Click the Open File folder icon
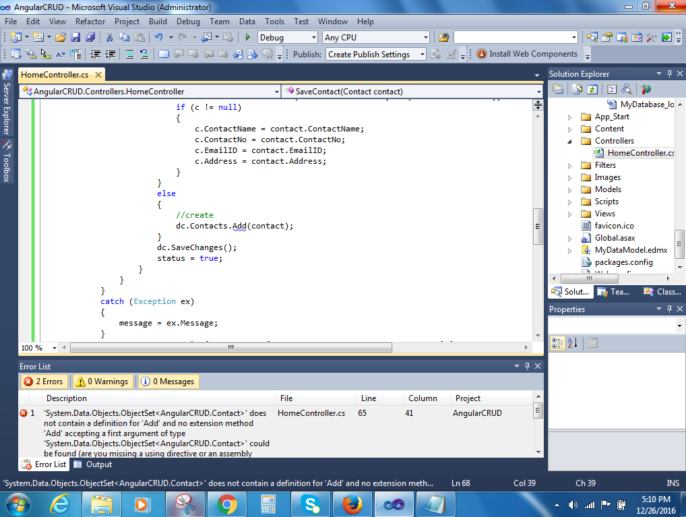Viewport: 686px width, 517px height. [x=61, y=37]
